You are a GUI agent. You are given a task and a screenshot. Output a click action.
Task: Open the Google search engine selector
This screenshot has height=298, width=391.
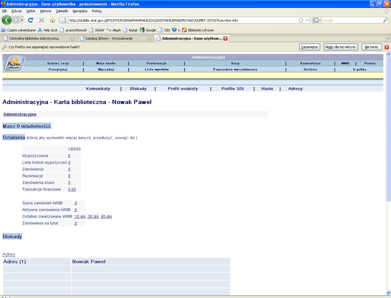coord(317,20)
